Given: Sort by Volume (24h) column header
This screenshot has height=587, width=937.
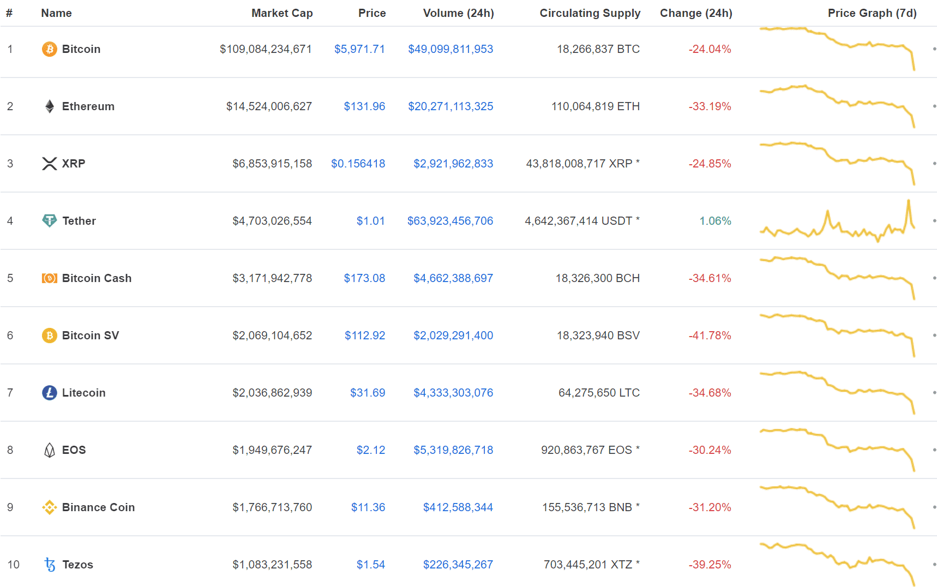Looking at the screenshot, I should click(x=459, y=13).
